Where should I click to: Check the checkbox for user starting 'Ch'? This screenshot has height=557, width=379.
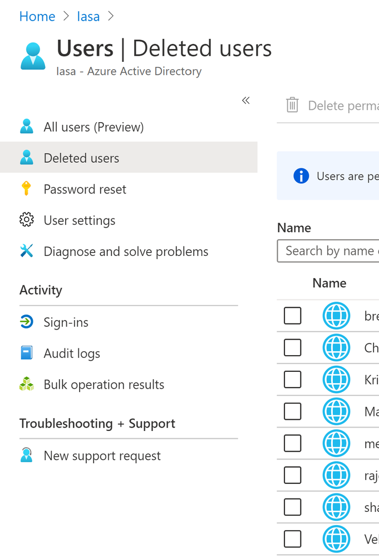pos(293,347)
